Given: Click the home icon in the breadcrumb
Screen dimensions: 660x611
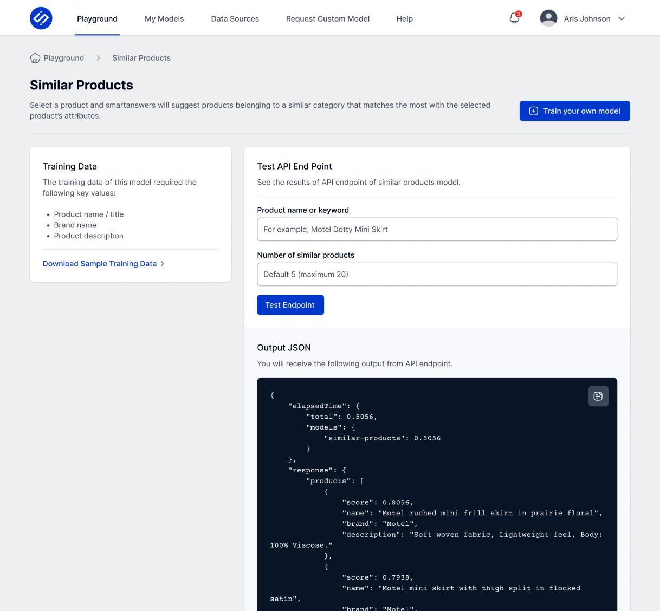Looking at the screenshot, I should pos(35,58).
